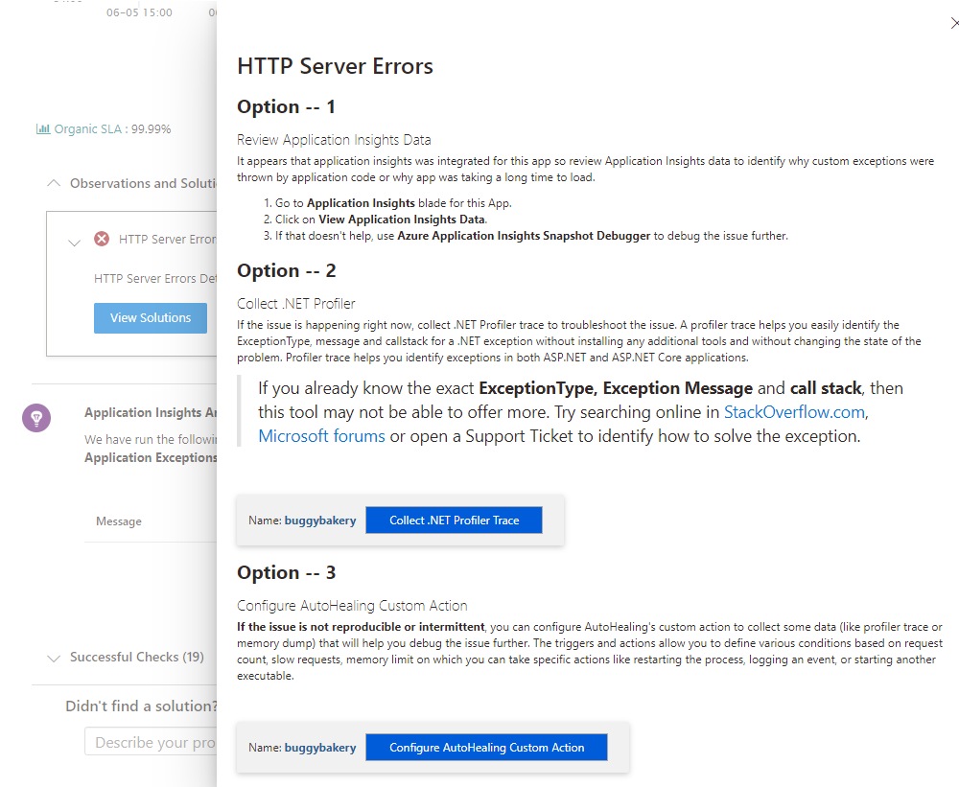
Task: Click the purple lightbulb insights icon
Action: tap(36, 418)
